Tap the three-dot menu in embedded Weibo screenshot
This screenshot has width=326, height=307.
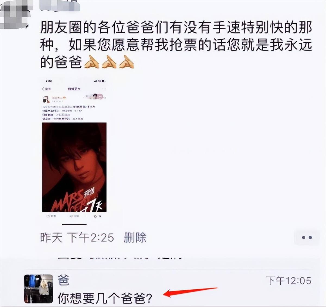[x=104, y=89]
